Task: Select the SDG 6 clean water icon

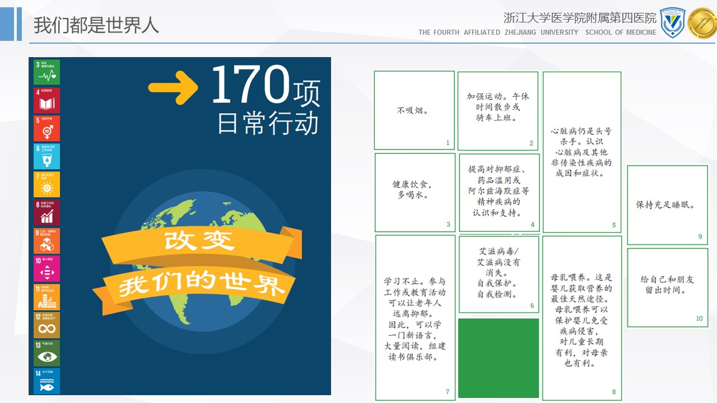Action: 47,156
